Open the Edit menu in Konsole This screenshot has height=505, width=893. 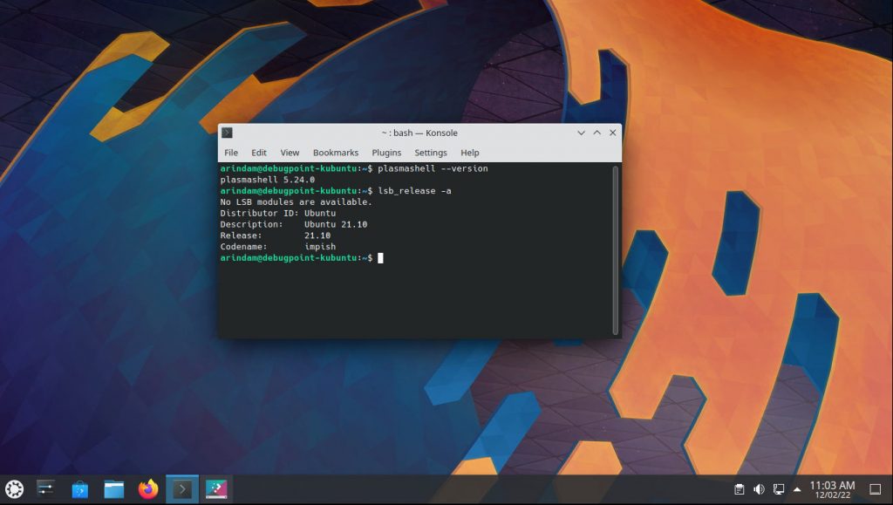[259, 152]
